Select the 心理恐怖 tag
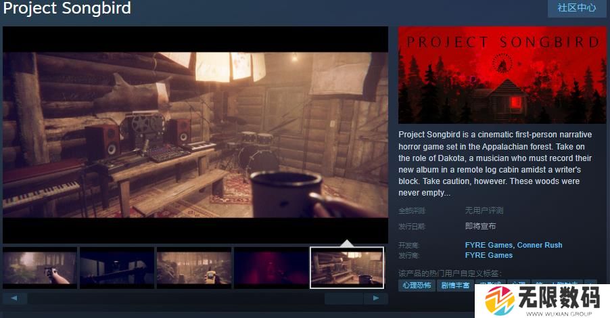The width and height of the screenshot is (610, 318). [417, 286]
